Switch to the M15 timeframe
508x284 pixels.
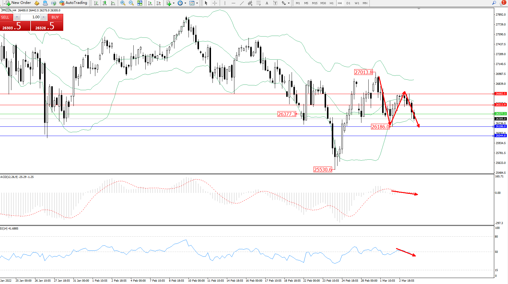tap(314, 3)
